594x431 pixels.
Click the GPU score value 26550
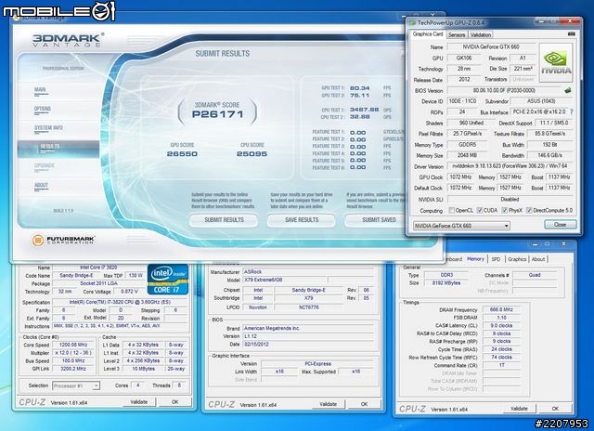click(x=182, y=153)
